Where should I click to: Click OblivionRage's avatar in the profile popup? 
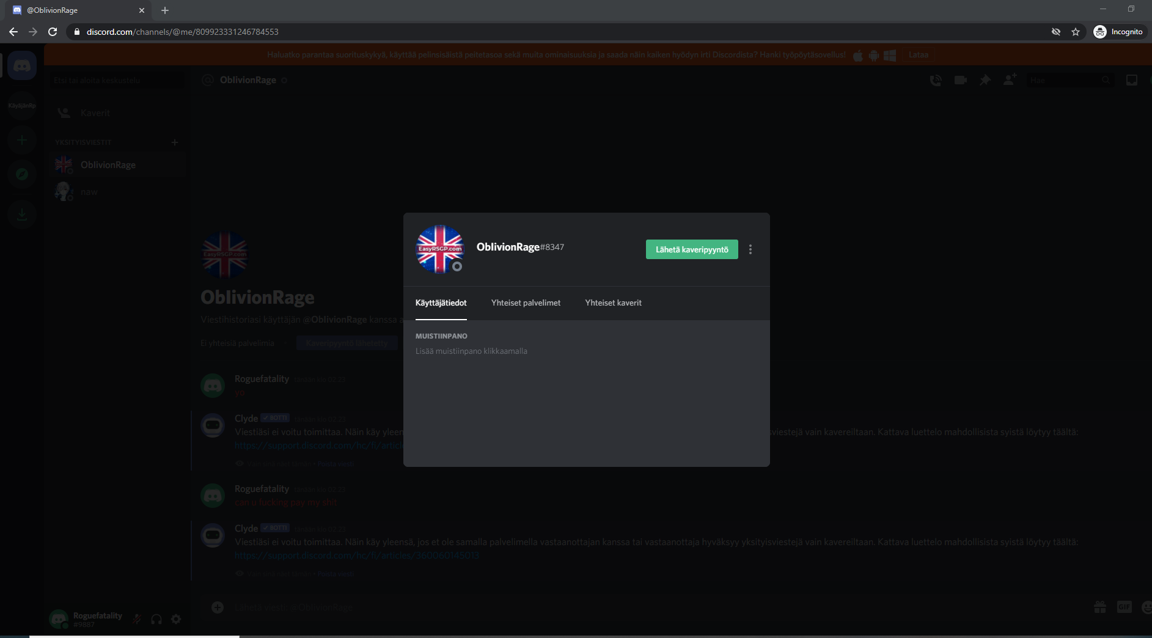click(x=440, y=249)
